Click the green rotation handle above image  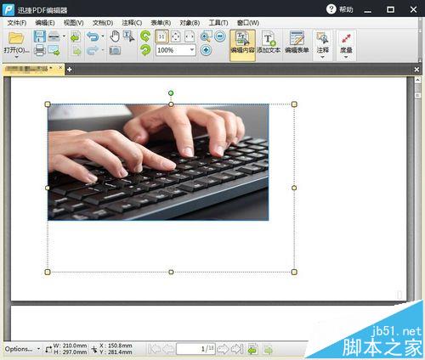tap(171, 93)
